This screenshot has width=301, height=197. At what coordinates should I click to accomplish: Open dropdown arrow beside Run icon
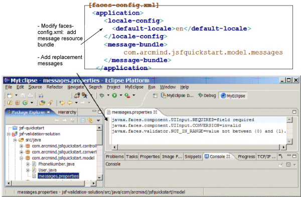pyautogui.click(x=121, y=95)
